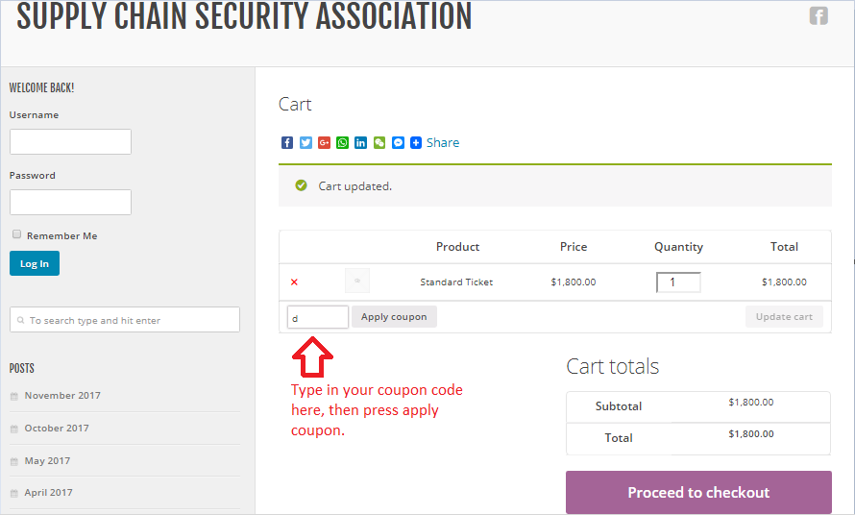
Task: Share cart via Twitter icon
Action: coord(305,143)
